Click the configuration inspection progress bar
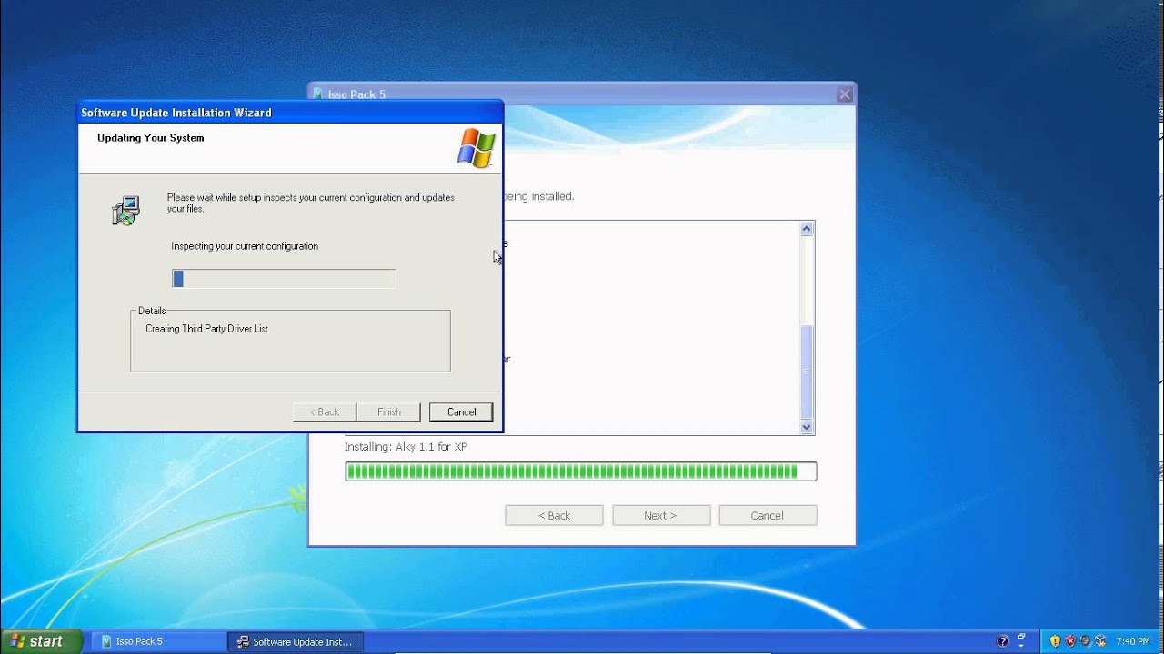Screen dimensions: 1164x654 click(284, 280)
